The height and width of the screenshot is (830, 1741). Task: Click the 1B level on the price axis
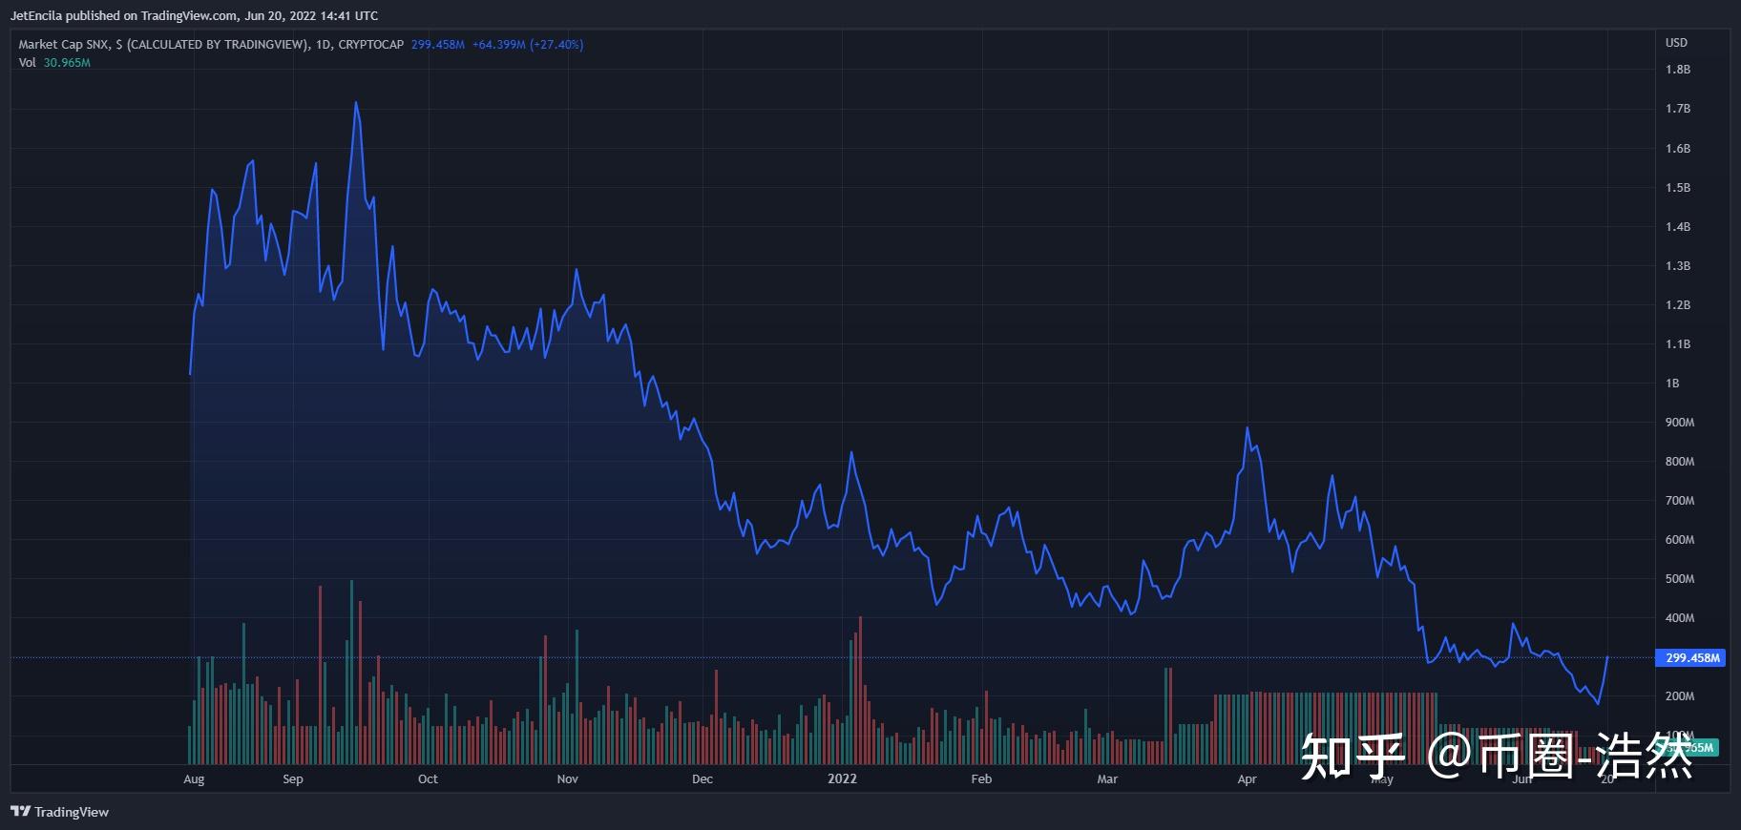[1672, 384]
